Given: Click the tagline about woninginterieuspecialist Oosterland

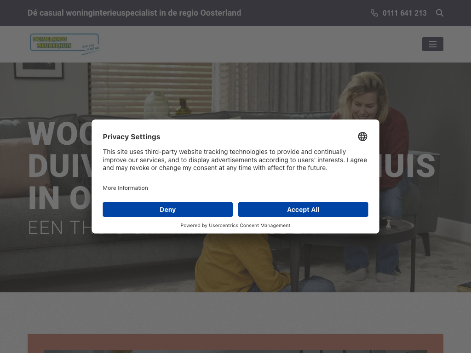Looking at the screenshot, I should (x=134, y=13).
